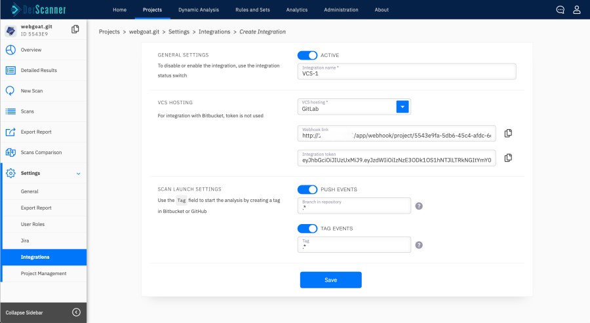Select Project Management settings
The height and width of the screenshot is (323, 590).
pyautogui.click(x=45, y=273)
